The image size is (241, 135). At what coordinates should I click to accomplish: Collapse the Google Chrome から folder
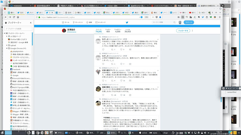[7, 48]
